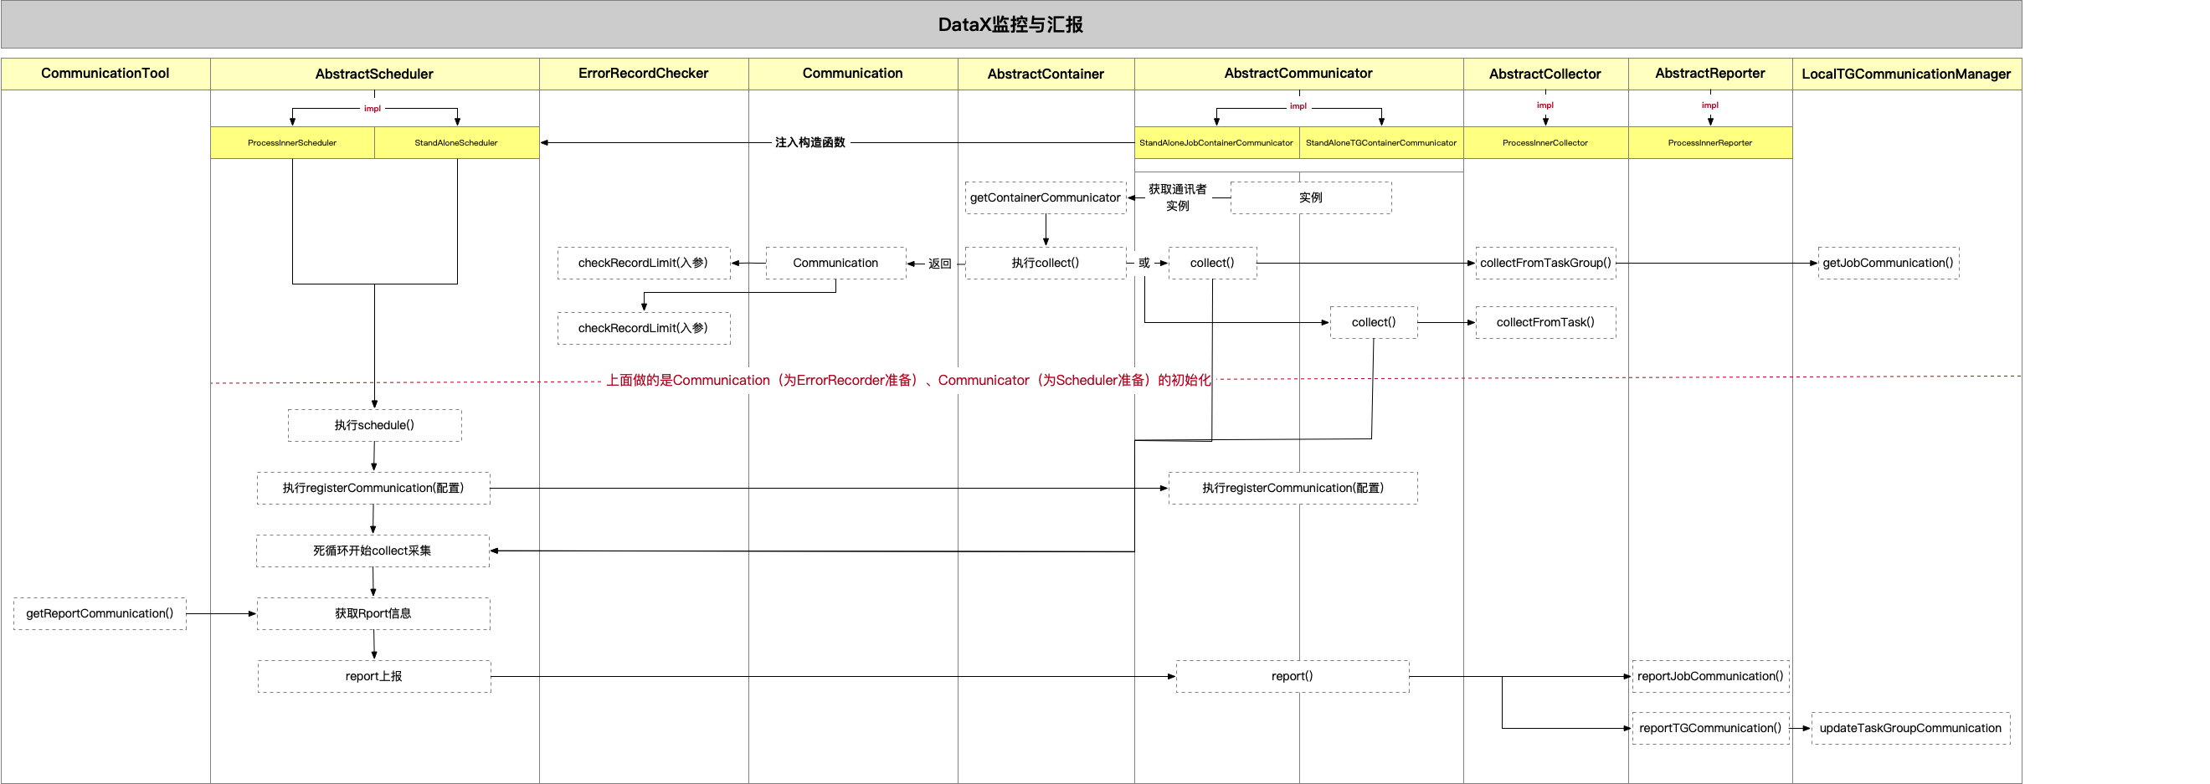Select 执行registerCommunication(配置) under AbstractCommunicator
The width and height of the screenshot is (2210, 784).
point(1293,488)
